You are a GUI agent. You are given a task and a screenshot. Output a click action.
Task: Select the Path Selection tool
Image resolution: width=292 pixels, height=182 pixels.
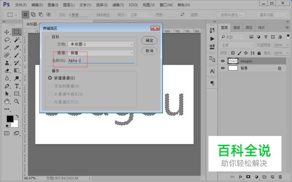(x=7, y=94)
